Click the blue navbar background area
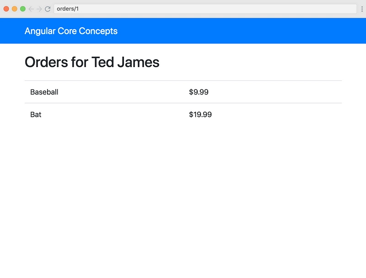This screenshot has height=278, width=366. click(233, 31)
